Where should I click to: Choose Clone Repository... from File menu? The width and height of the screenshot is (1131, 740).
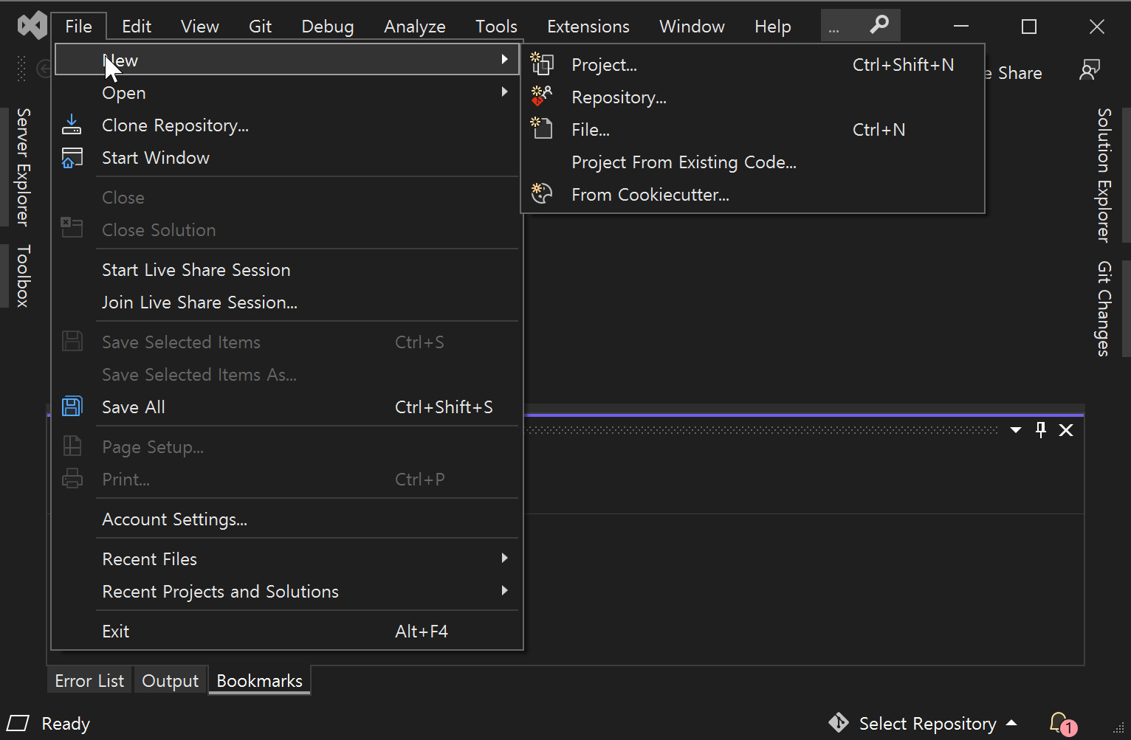pos(287,125)
